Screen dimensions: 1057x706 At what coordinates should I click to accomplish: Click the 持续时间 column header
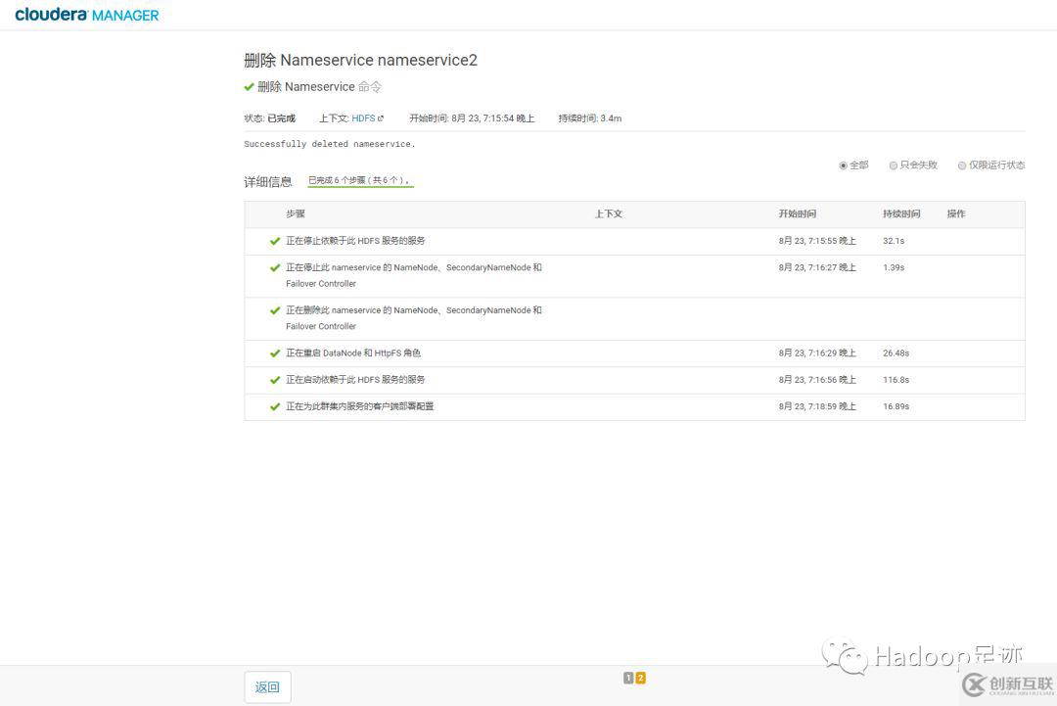901,213
